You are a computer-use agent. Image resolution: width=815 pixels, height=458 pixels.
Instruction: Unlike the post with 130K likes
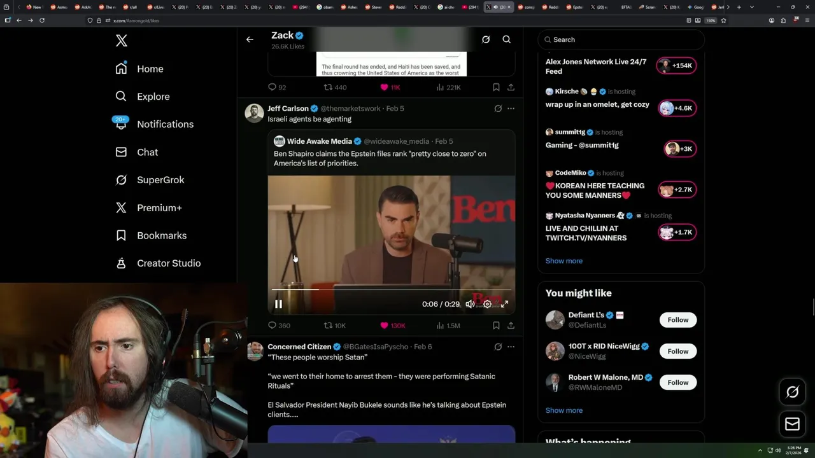pos(392,326)
